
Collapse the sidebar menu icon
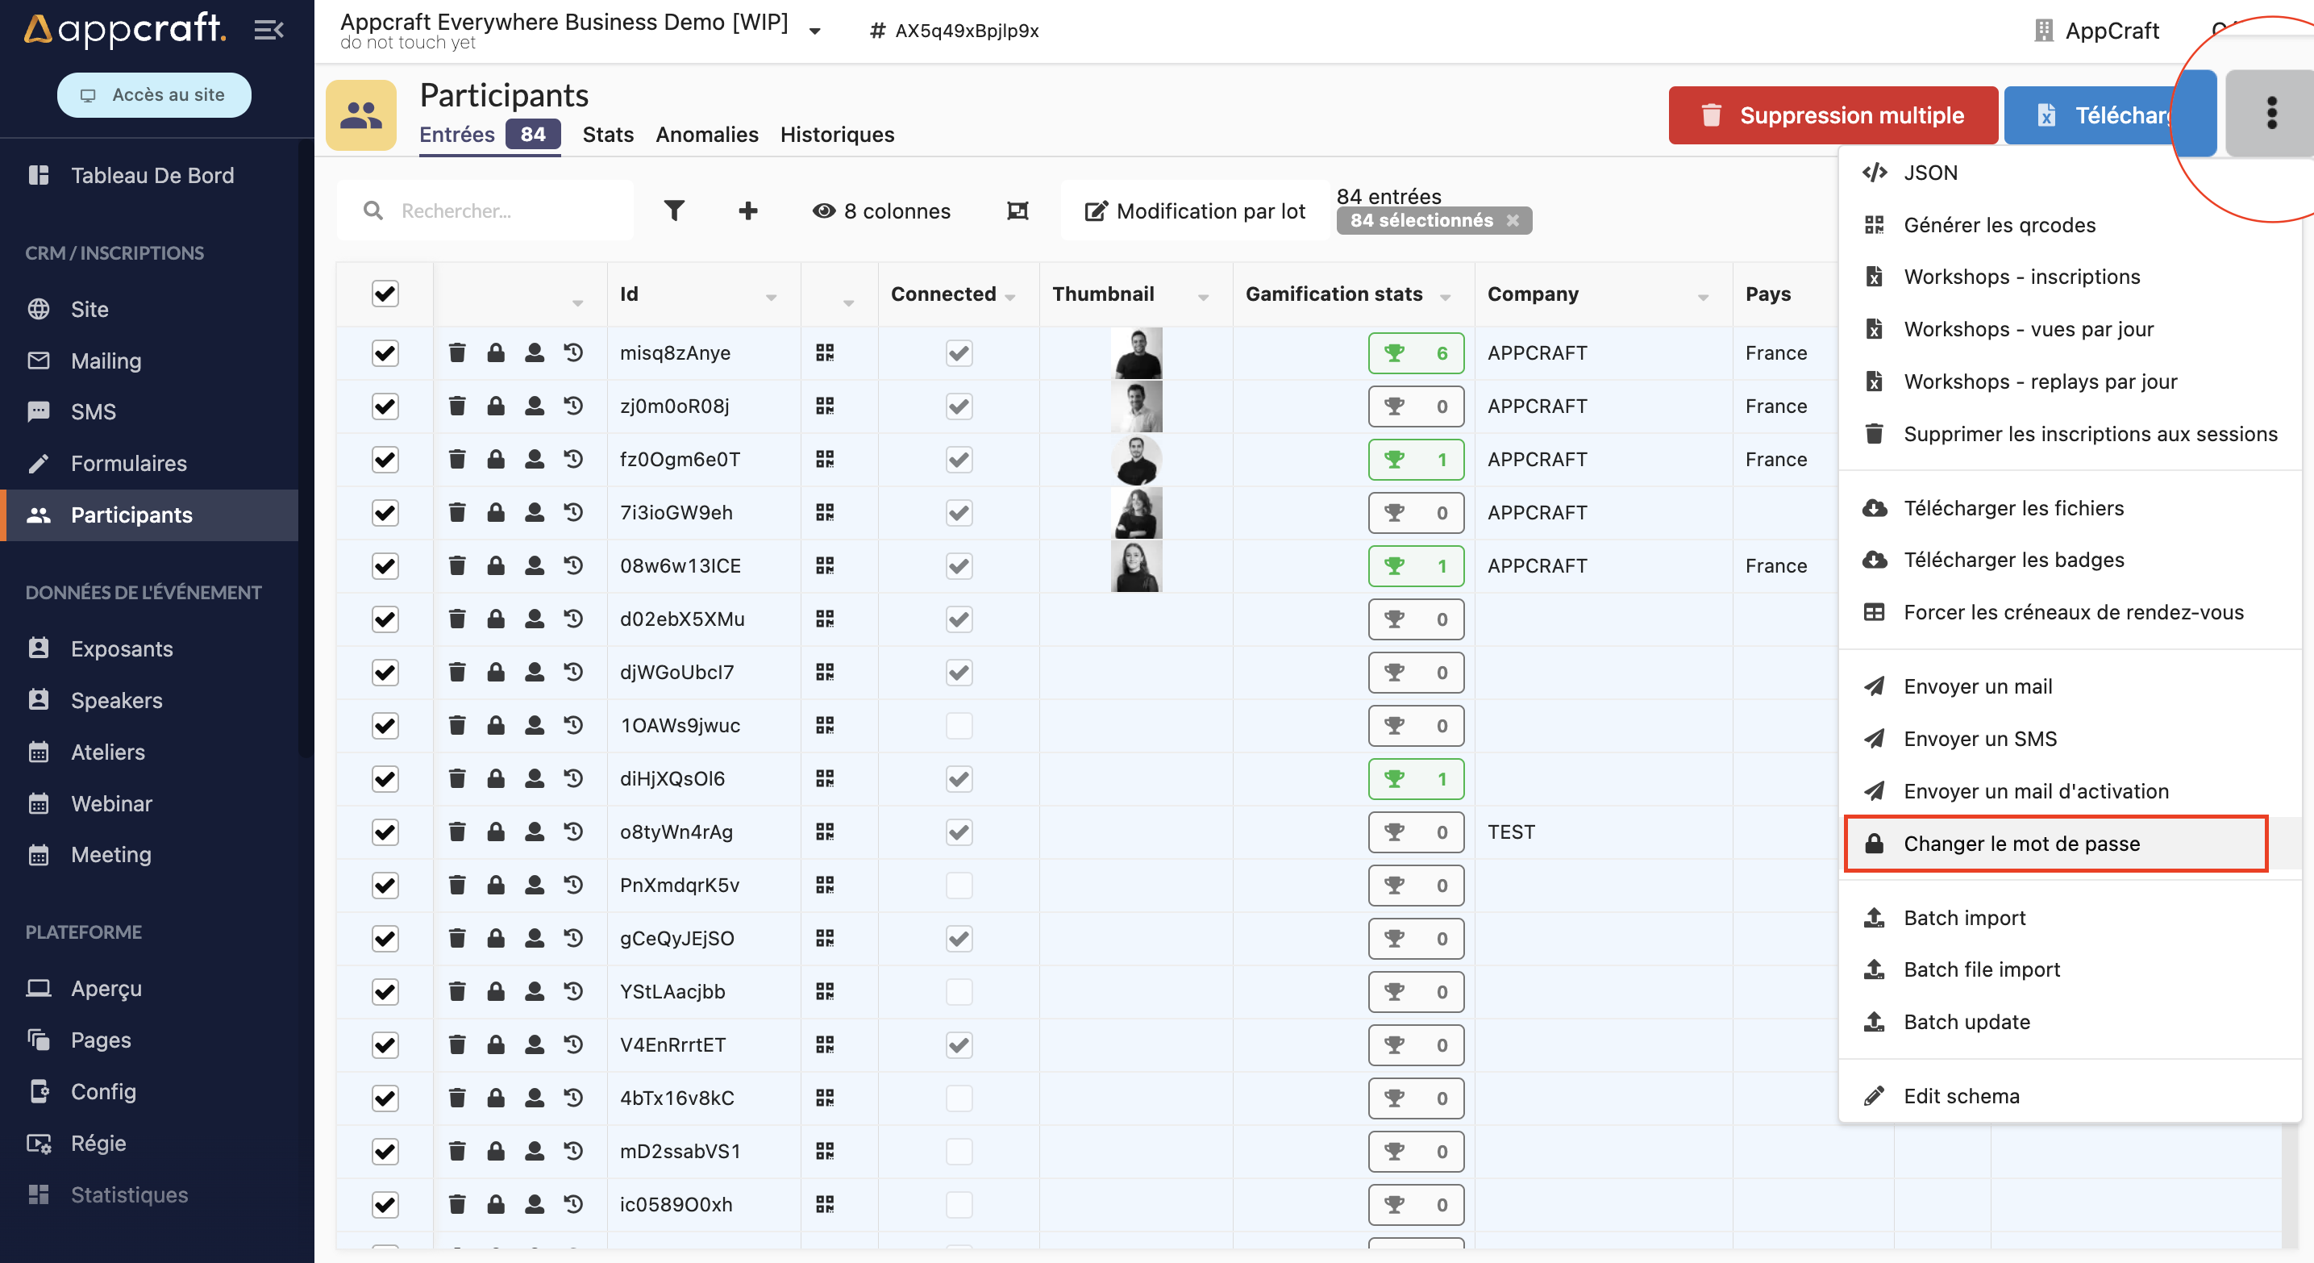point(268,31)
